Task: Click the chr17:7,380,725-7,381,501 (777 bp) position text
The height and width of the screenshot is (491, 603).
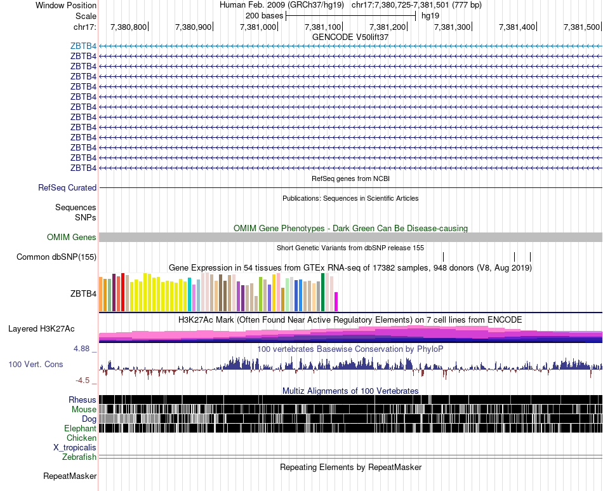Action: click(416, 5)
